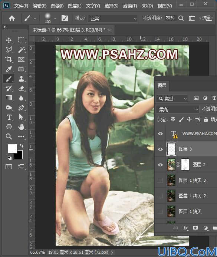Select the Gradient tool
Screen dimensions: 217x257
(x=9, y=98)
